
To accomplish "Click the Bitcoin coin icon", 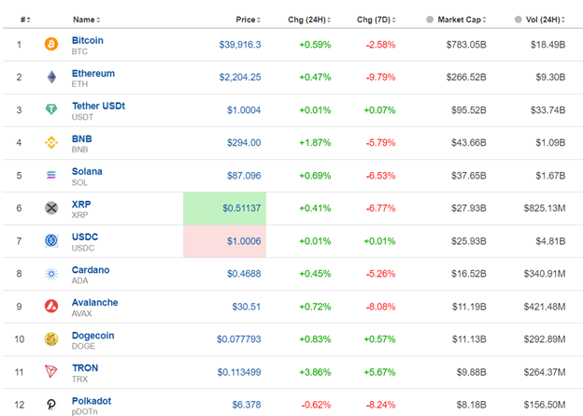I will (x=51, y=44).
